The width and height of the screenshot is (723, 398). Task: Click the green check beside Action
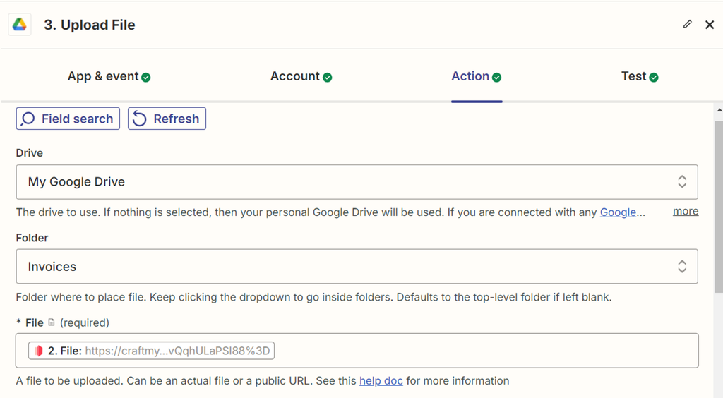click(x=496, y=78)
